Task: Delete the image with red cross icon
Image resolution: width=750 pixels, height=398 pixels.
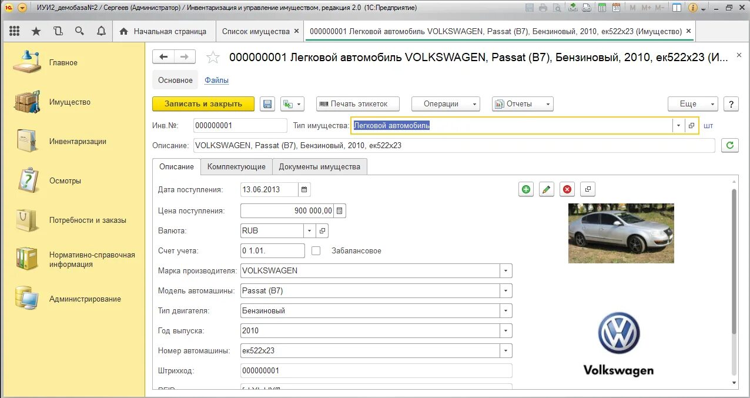Action: 567,189
